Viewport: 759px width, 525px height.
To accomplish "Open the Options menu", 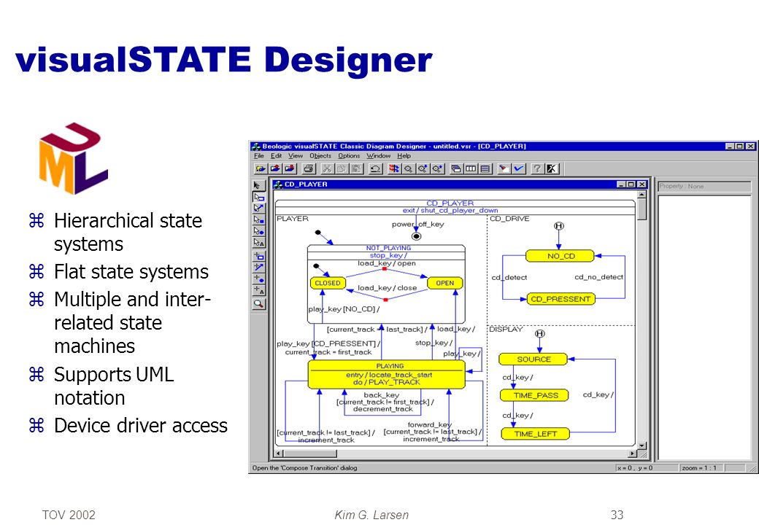I will coord(349,155).
